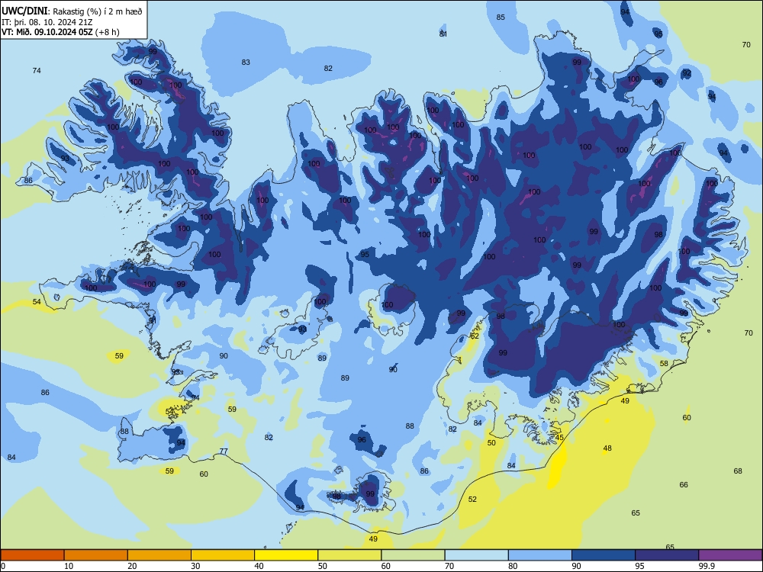Click the '10' legend scale label
Screen dimensions: 763x572
point(69,566)
